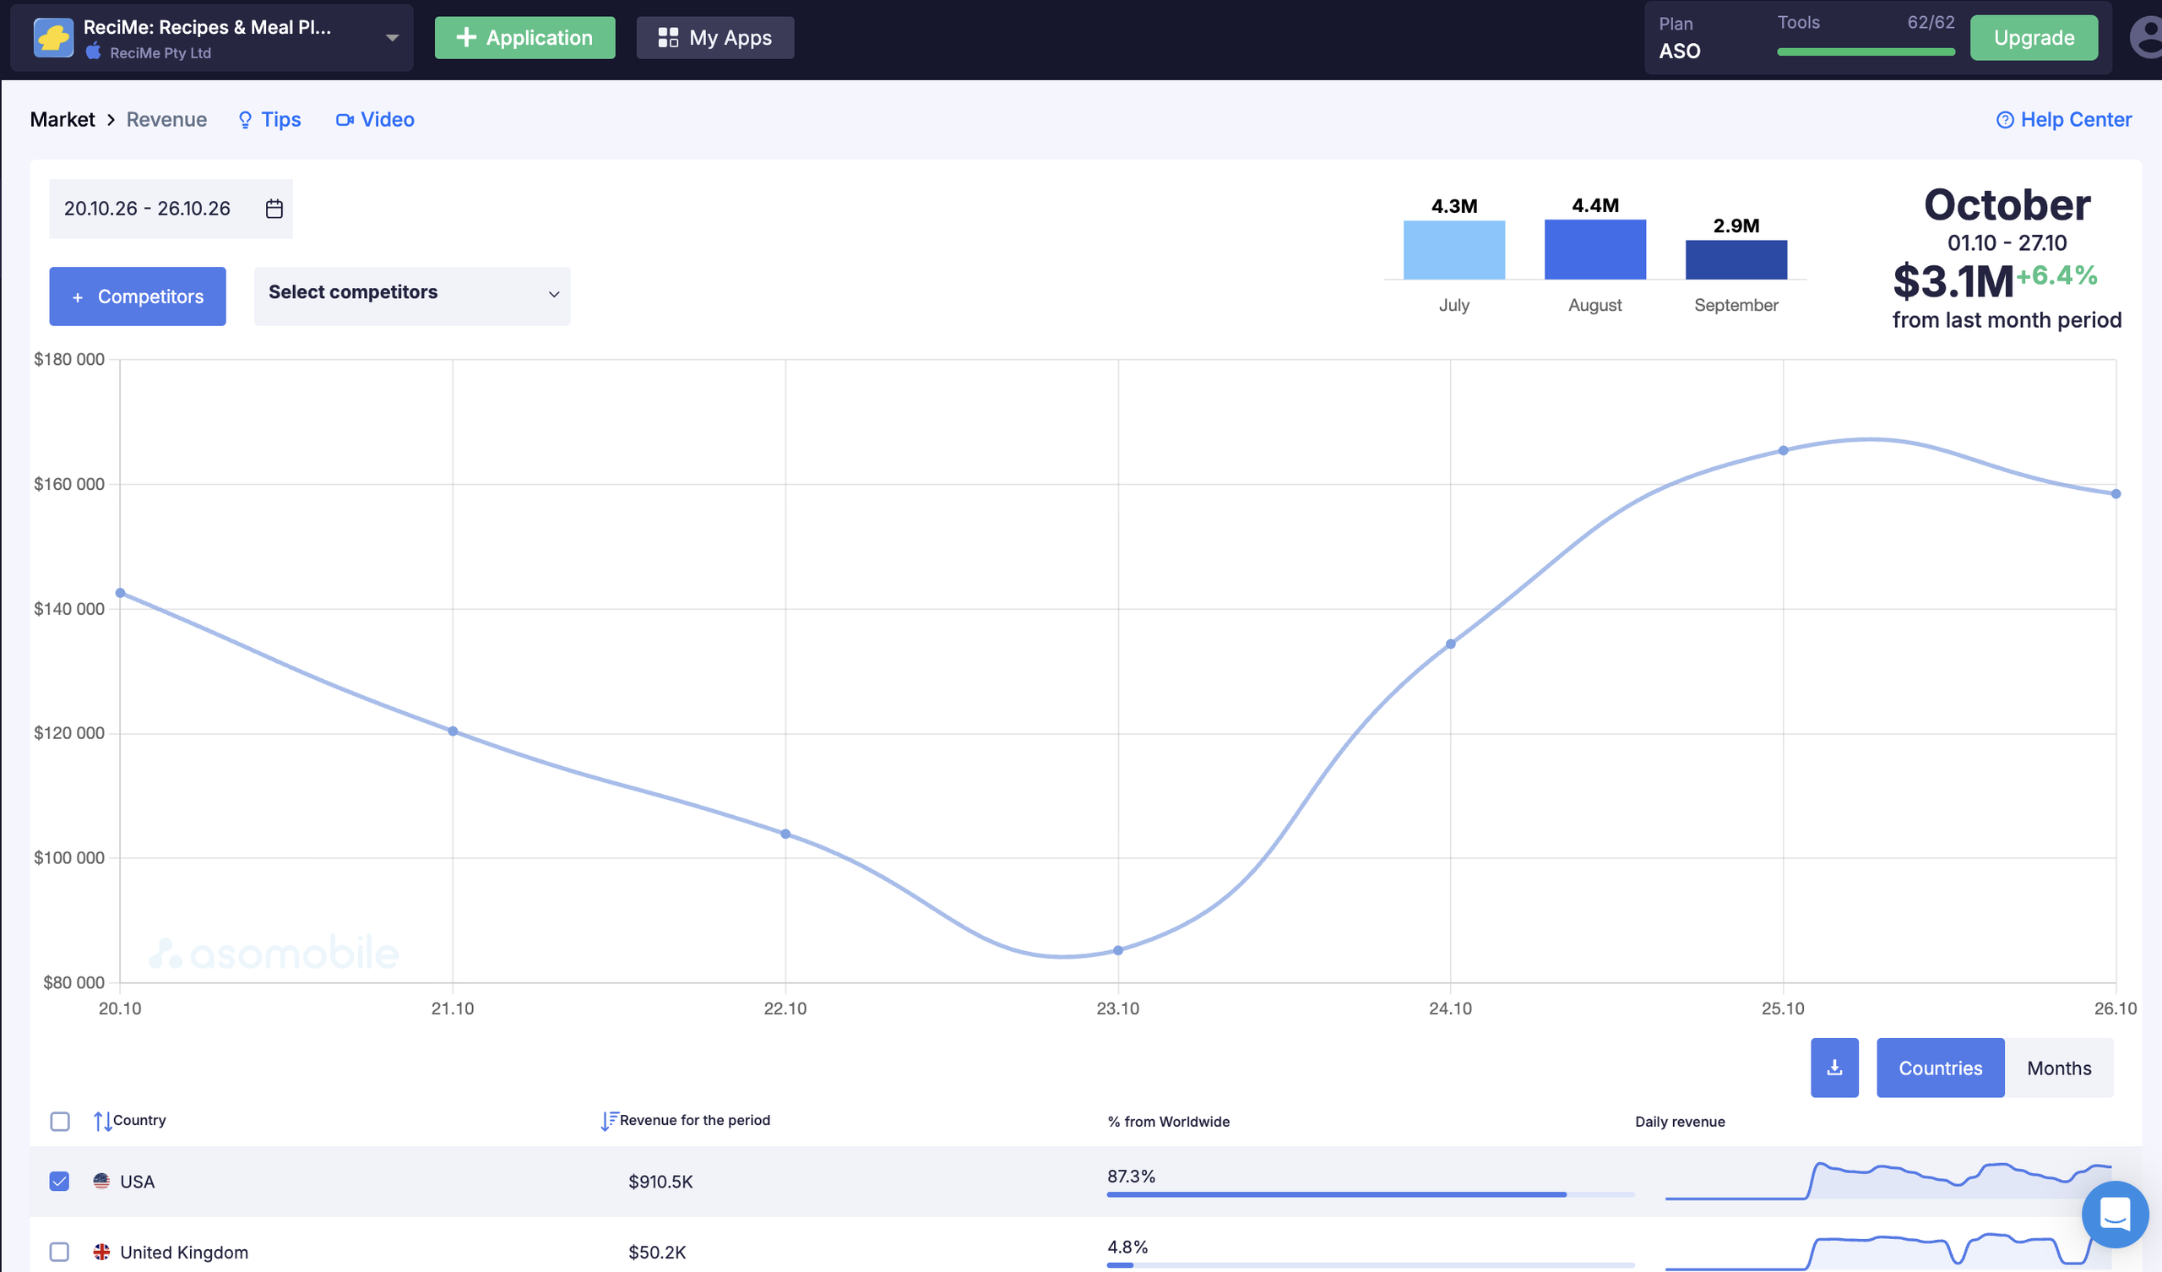Open the Video tutorial link
Screen dimensions: 2162x1272
[375, 119]
